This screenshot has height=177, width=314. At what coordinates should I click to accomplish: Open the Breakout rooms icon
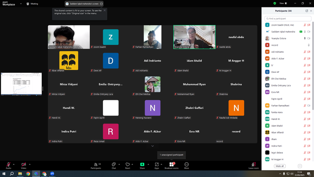point(171,164)
